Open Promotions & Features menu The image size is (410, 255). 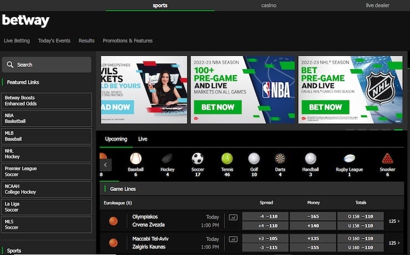pyautogui.click(x=127, y=41)
